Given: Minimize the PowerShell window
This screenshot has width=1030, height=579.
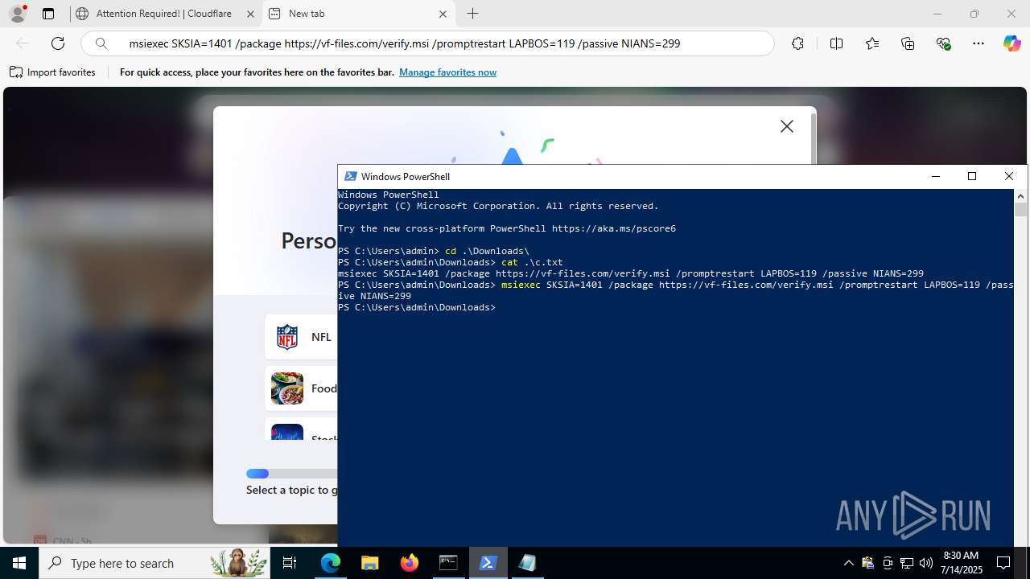Looking at the screenshot, I should tap(935, 176).
